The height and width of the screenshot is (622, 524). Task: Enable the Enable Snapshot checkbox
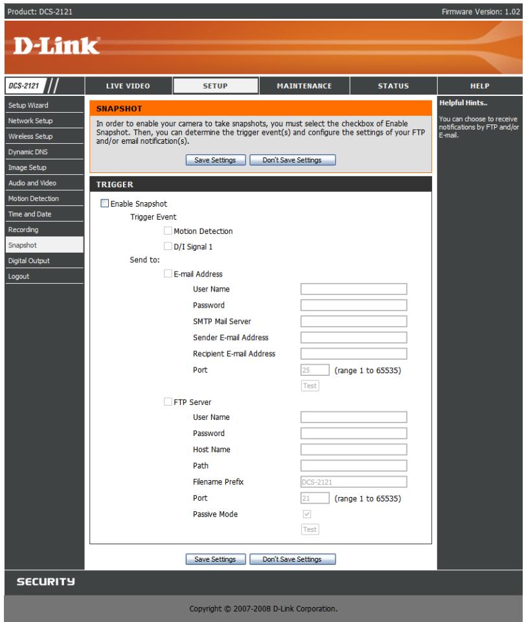105,203
